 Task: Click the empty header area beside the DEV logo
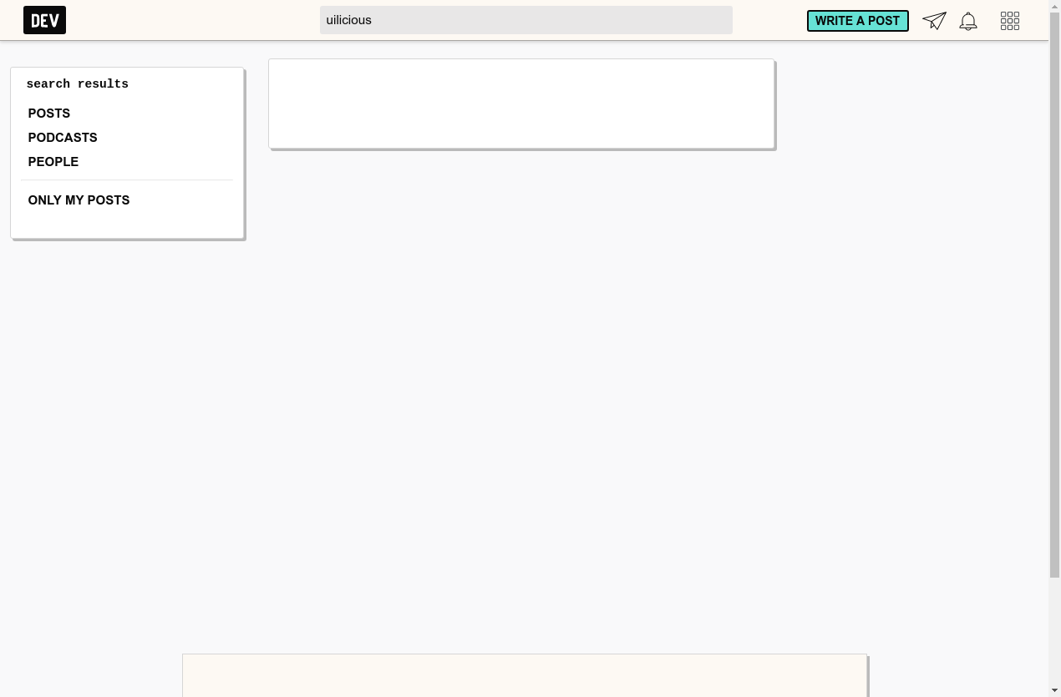192,20
